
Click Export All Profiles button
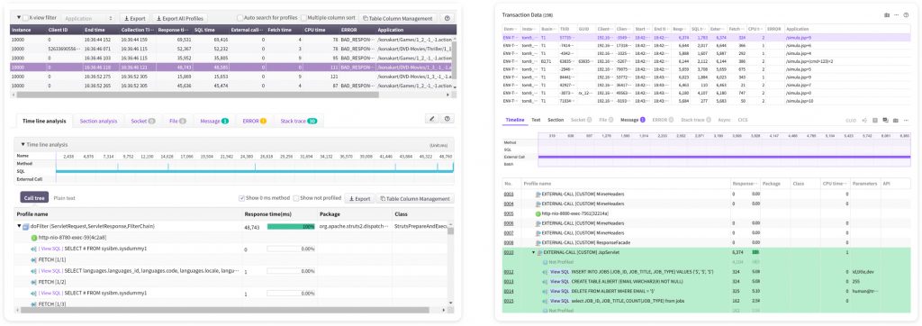(x=179, y=18)
